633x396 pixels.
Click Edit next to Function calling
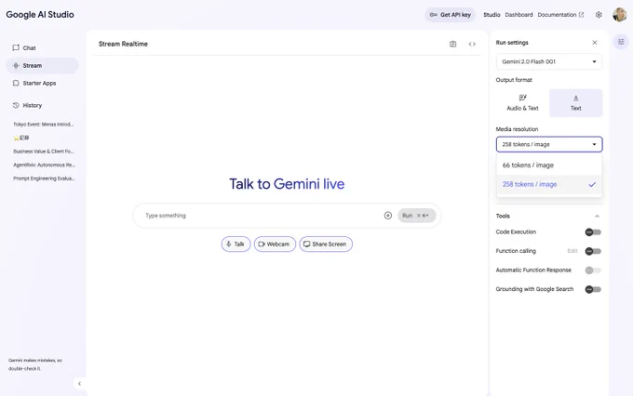click(x=572, y=251)
